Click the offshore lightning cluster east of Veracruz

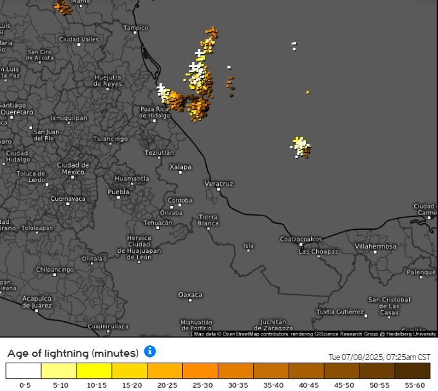[301, 148]
